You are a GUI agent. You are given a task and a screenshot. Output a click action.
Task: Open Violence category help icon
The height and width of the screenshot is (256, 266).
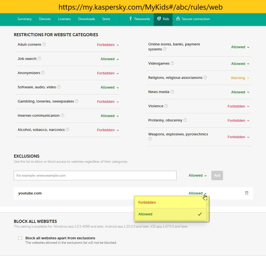pyautogui.click(x=166, y=106)
